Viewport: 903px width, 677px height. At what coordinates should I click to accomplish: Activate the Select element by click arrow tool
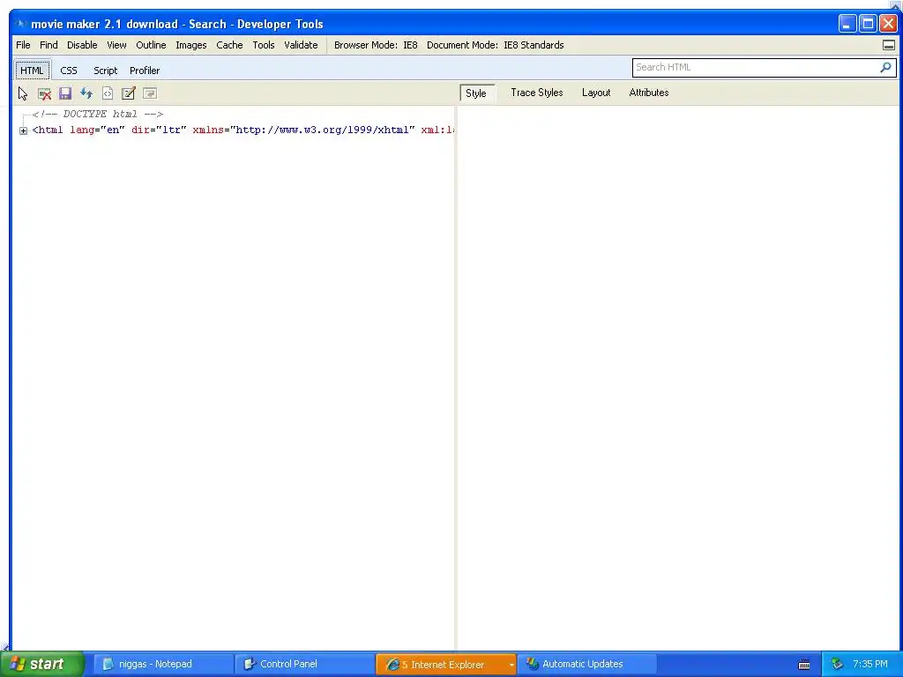pos(23,93)
